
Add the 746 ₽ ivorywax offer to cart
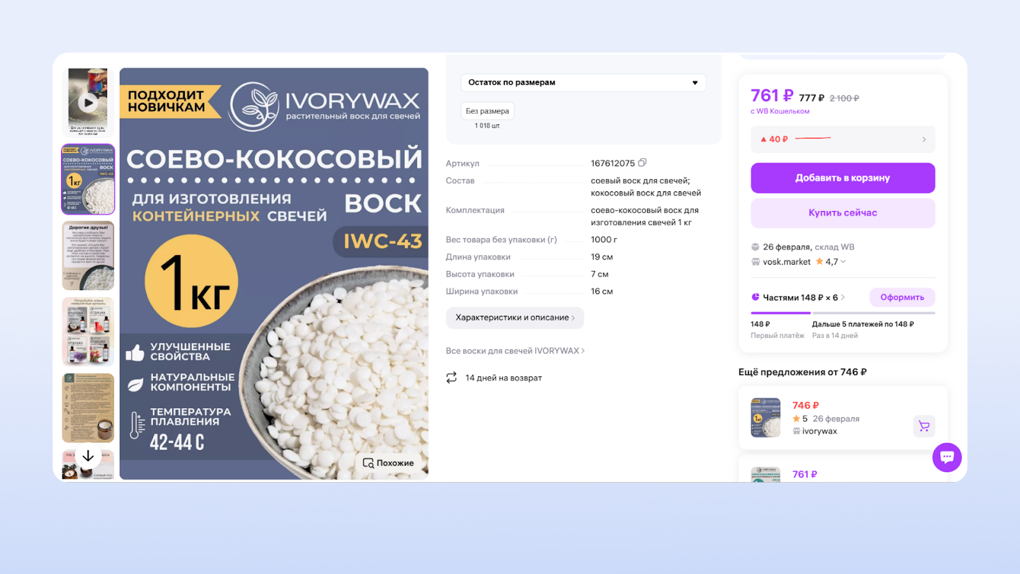point(924,426)
